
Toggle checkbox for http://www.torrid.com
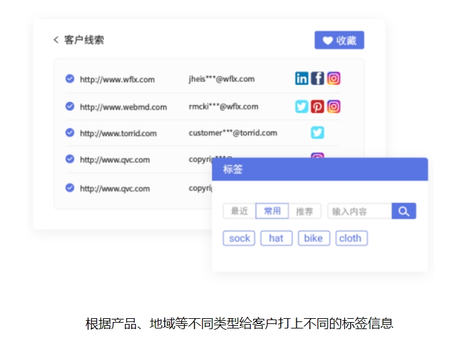(x=70, y=133)
